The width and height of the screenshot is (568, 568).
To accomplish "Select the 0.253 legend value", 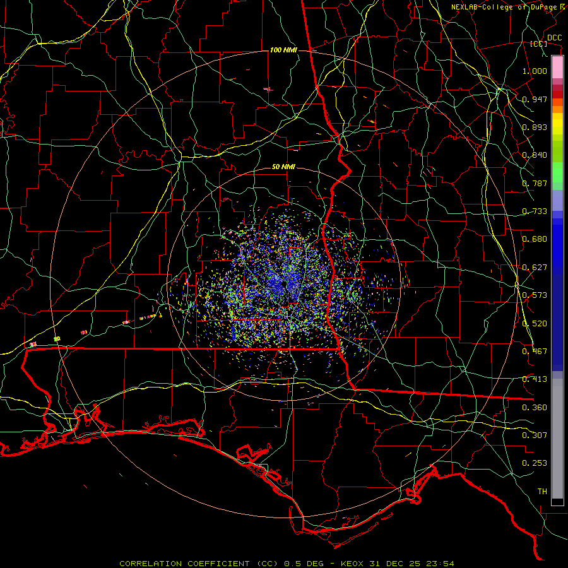I will point(535,463).
